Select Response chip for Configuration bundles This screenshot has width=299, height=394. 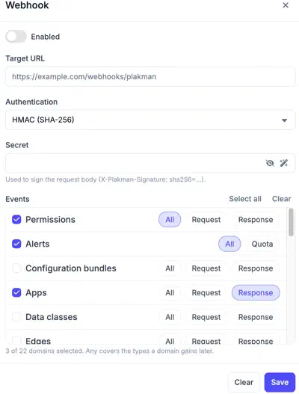click(x=256, y=268)
